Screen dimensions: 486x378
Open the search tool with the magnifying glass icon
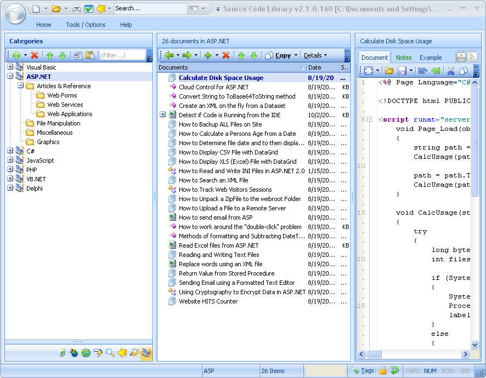pyautogui.click(x=110, y=353)
